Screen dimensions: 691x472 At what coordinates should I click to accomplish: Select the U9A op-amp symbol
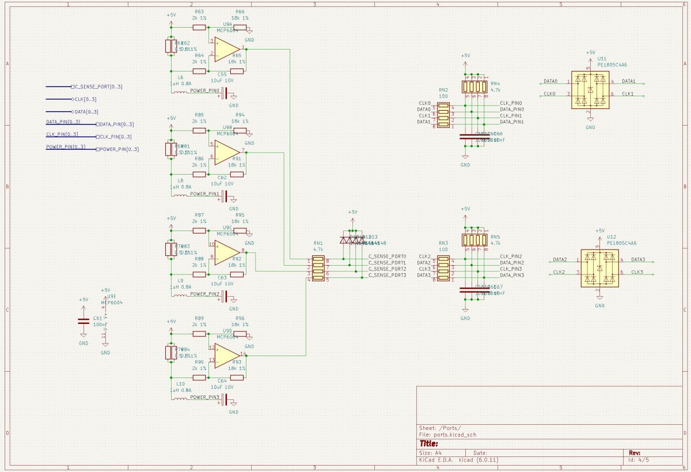point(227,49)
